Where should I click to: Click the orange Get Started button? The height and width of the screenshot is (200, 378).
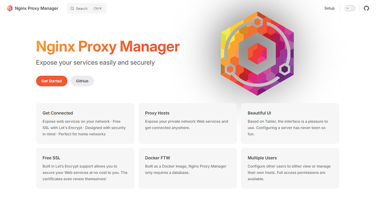coord(52,81)
